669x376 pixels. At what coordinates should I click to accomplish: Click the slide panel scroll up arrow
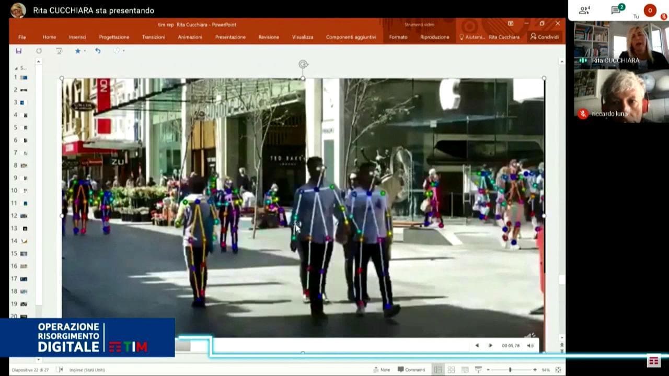tap(38, 62)
